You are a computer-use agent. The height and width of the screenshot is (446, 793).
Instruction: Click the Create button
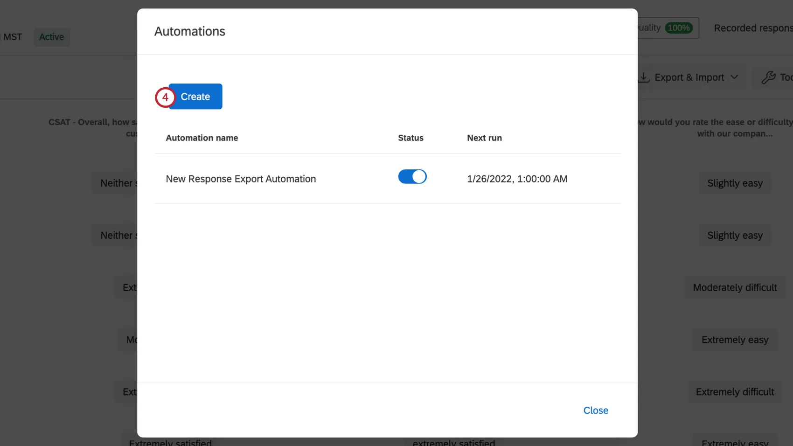coord(195,97)
